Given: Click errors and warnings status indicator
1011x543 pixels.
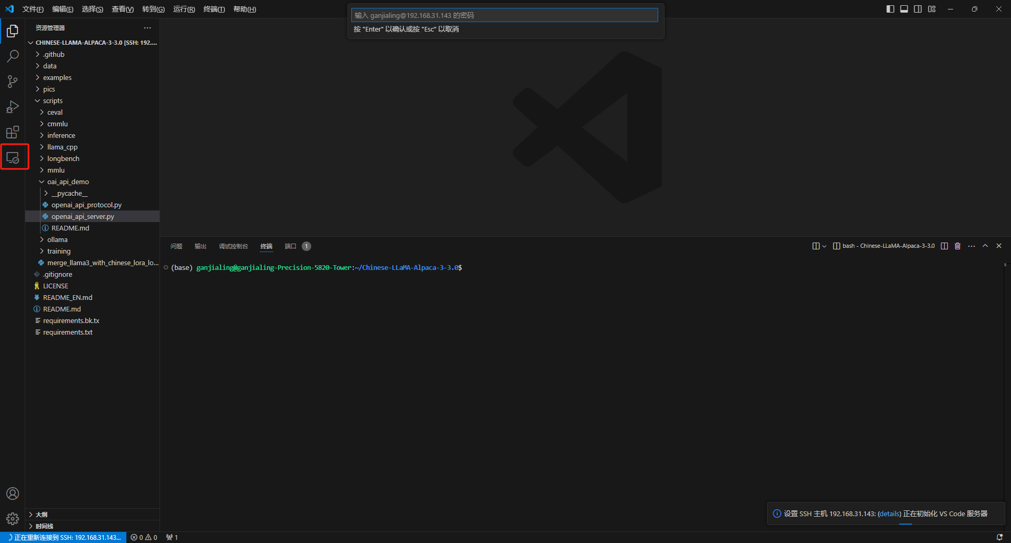Looking at the screenshot, I should 144,537.
